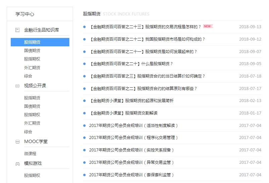This screenshot has width=269, height=183.
Task: Select 国债期货 under 金融衍生品知识库
Action: [x=32, y=51]
